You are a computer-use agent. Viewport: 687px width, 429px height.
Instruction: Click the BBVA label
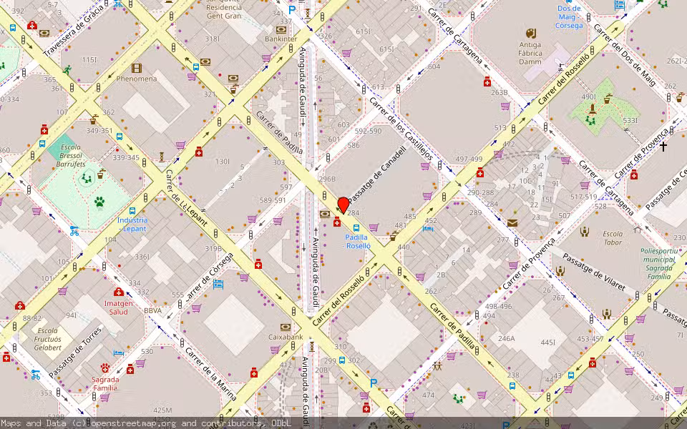[x=153, y=310]
